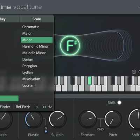Open the Key Finder button
The width and height of the screenshot is (140, 140).
5,107
